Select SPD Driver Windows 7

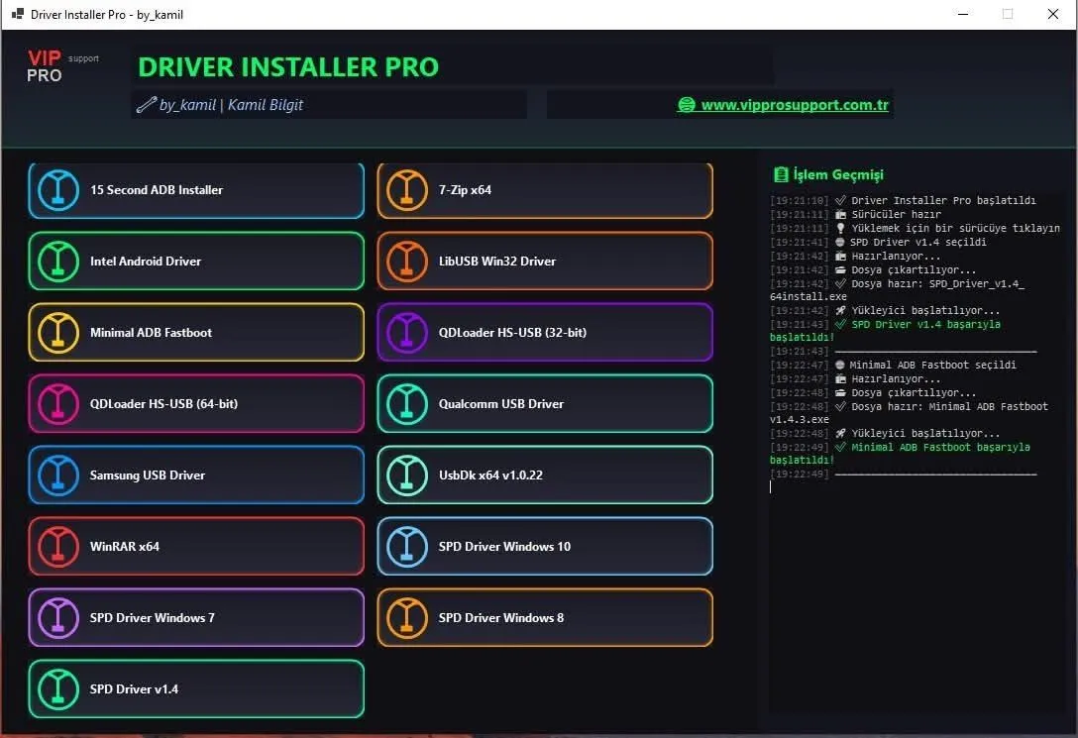(x=196, y=618)
